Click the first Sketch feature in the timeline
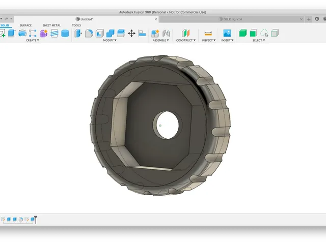 pos(3,219)
